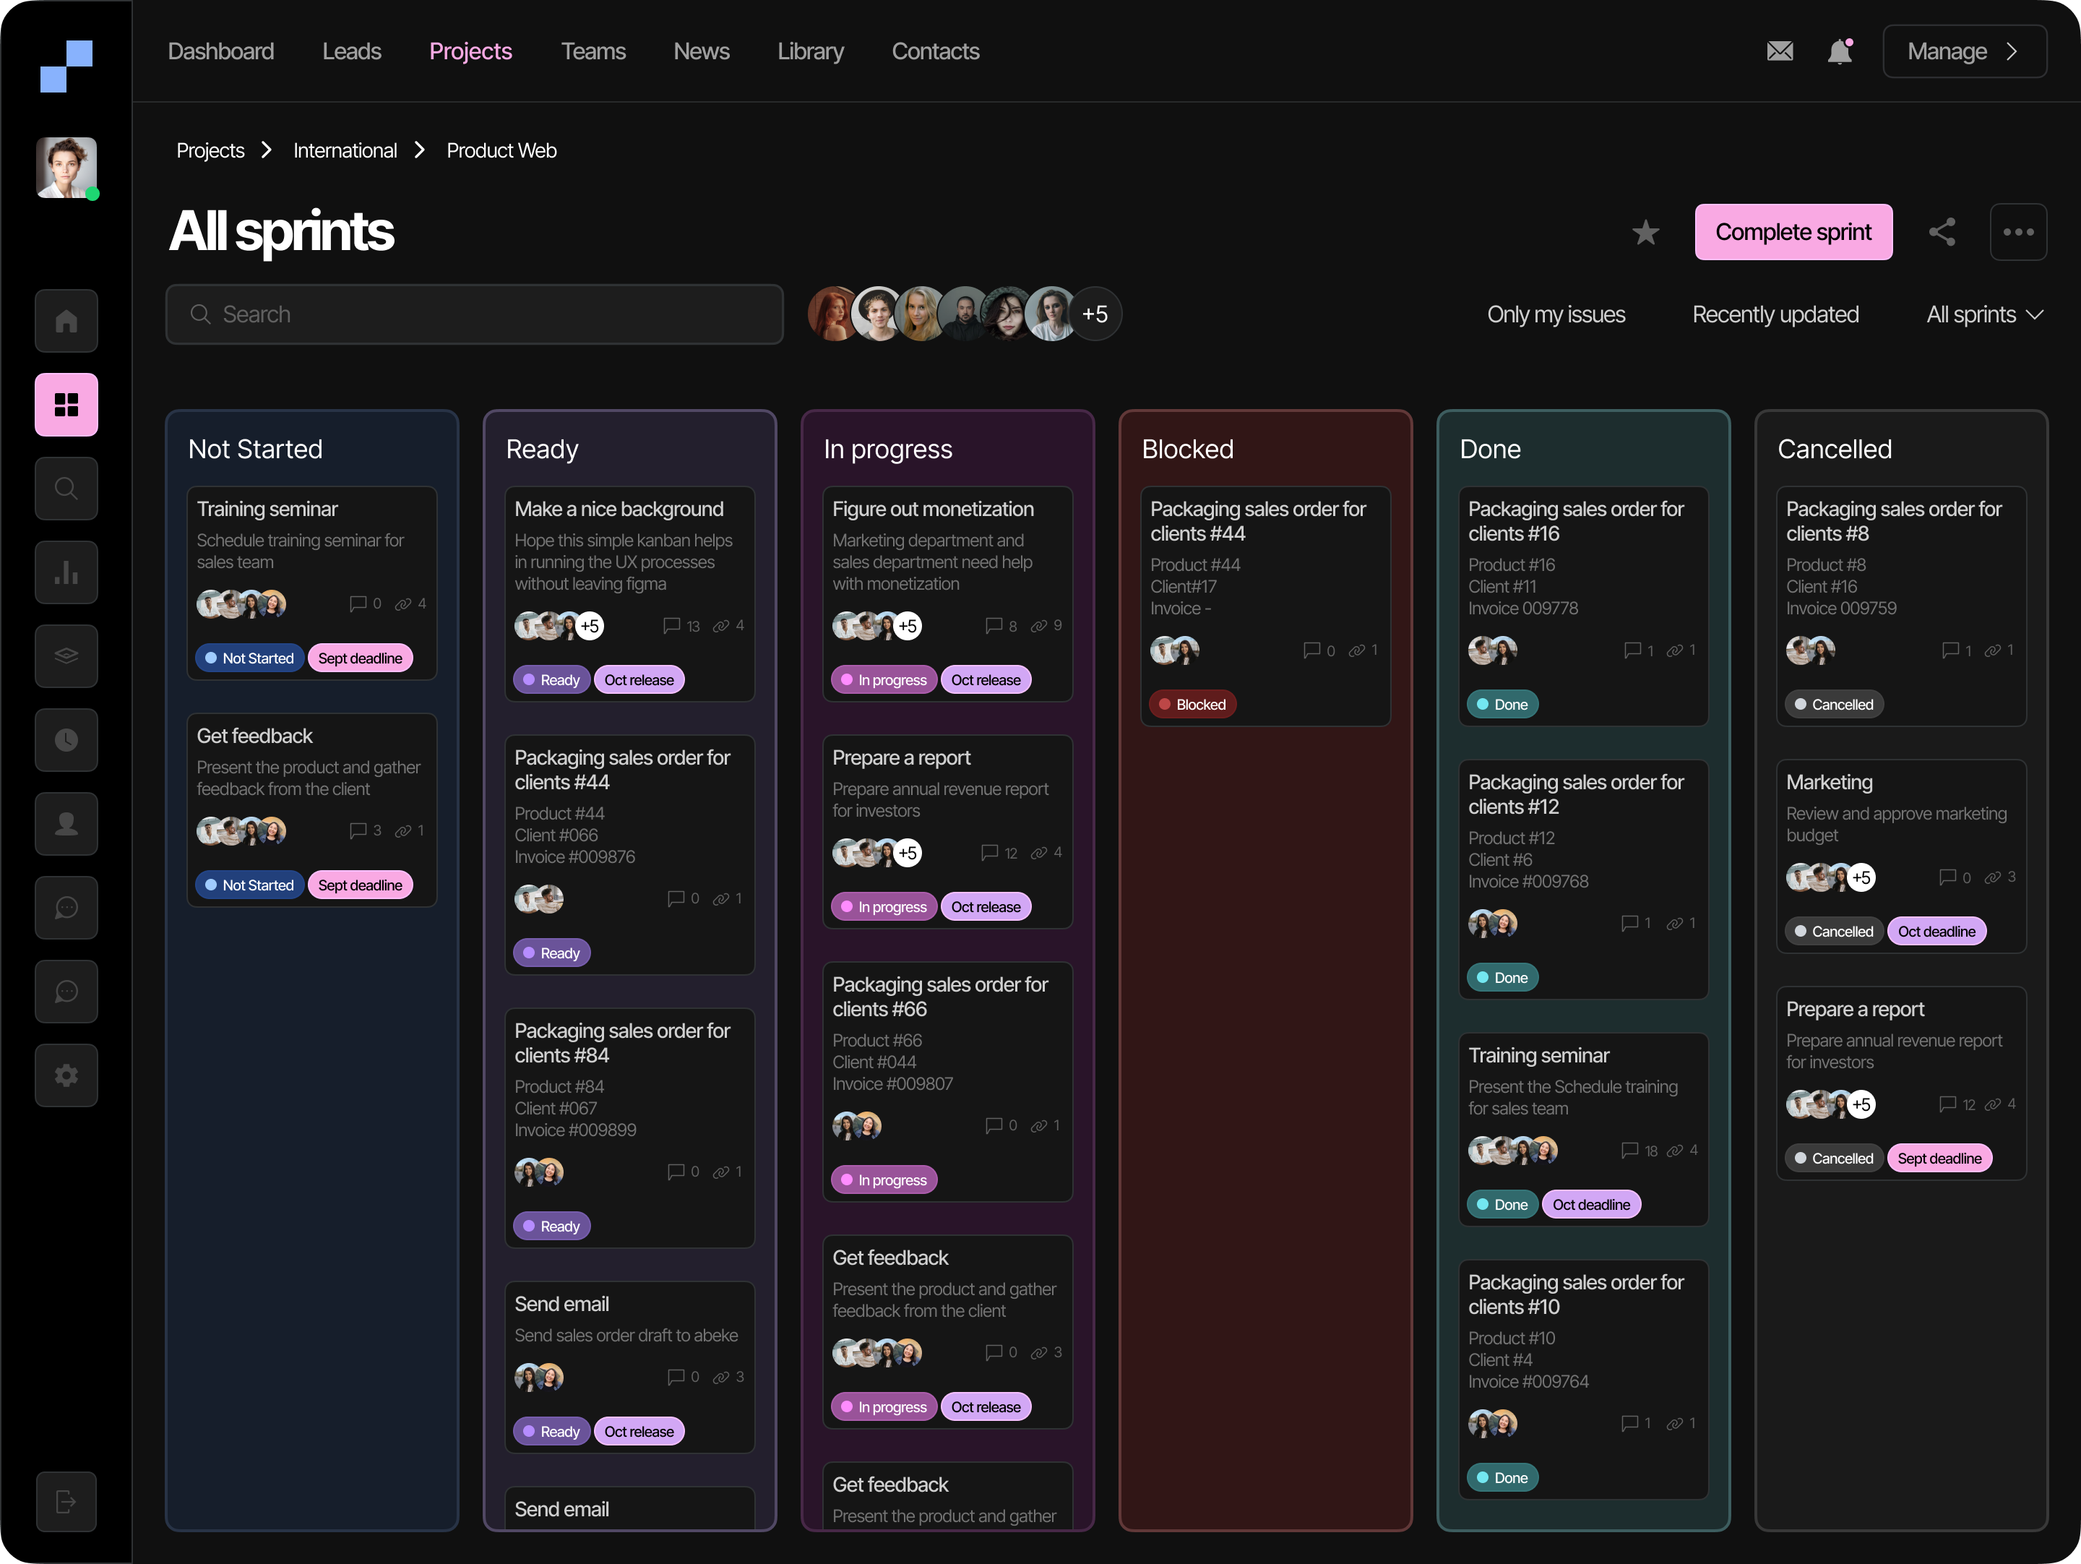The width and height of the screenshot is (2081, 1564).
Task: Open the Library nav item
Action: (810, 51)
